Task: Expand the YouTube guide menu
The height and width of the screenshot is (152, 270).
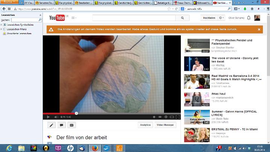Action: pos(74,18)
